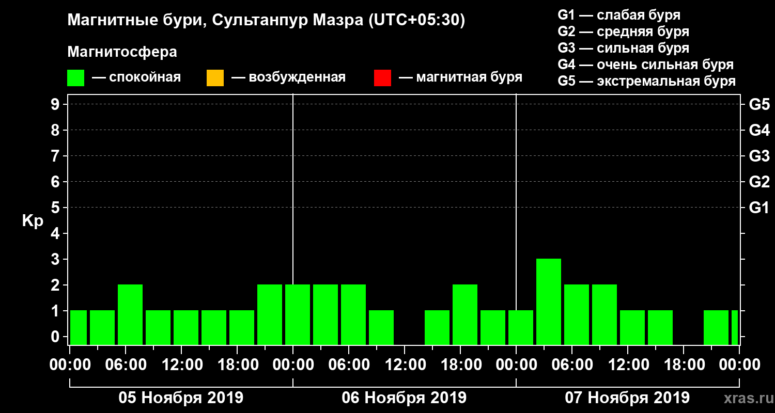Click the '18:00' time label for 07 Ноября
Screen dimensions: 775x413
(x=684, y=365)
